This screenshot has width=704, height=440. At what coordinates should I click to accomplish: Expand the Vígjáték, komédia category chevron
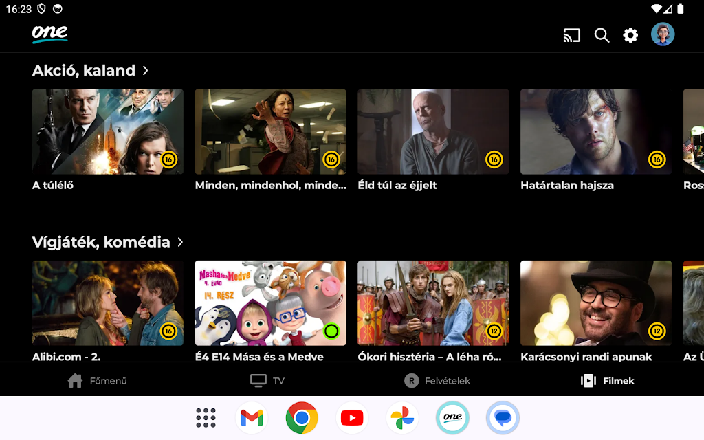click(180, 242)
